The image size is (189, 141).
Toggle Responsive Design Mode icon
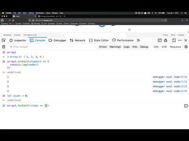click(x=174, y=40)
